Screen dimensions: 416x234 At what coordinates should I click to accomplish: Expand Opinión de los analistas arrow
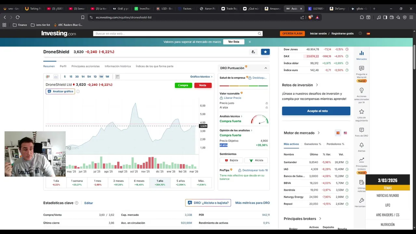click(x=252, y=130)
